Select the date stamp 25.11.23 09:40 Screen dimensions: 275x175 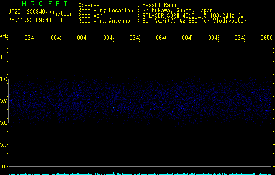tap(30, 21)
